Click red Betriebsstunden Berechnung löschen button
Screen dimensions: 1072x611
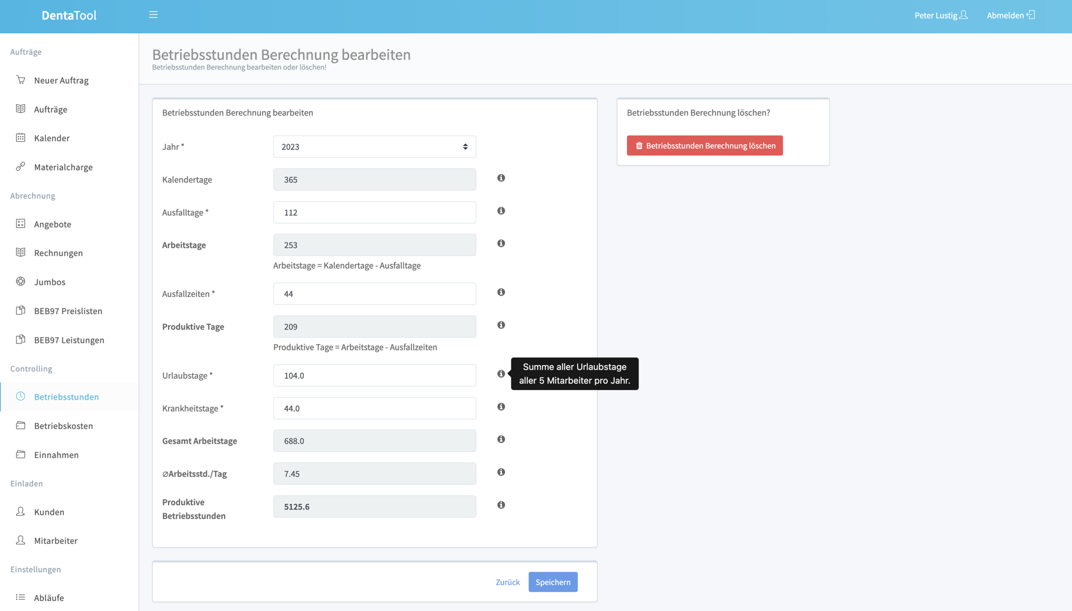point(704,146)
